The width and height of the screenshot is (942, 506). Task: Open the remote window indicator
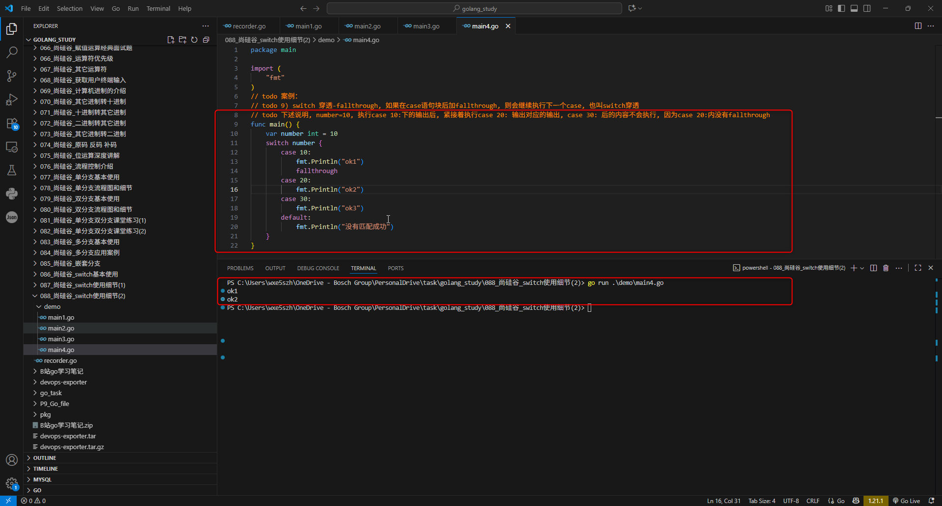click(8, 501)
